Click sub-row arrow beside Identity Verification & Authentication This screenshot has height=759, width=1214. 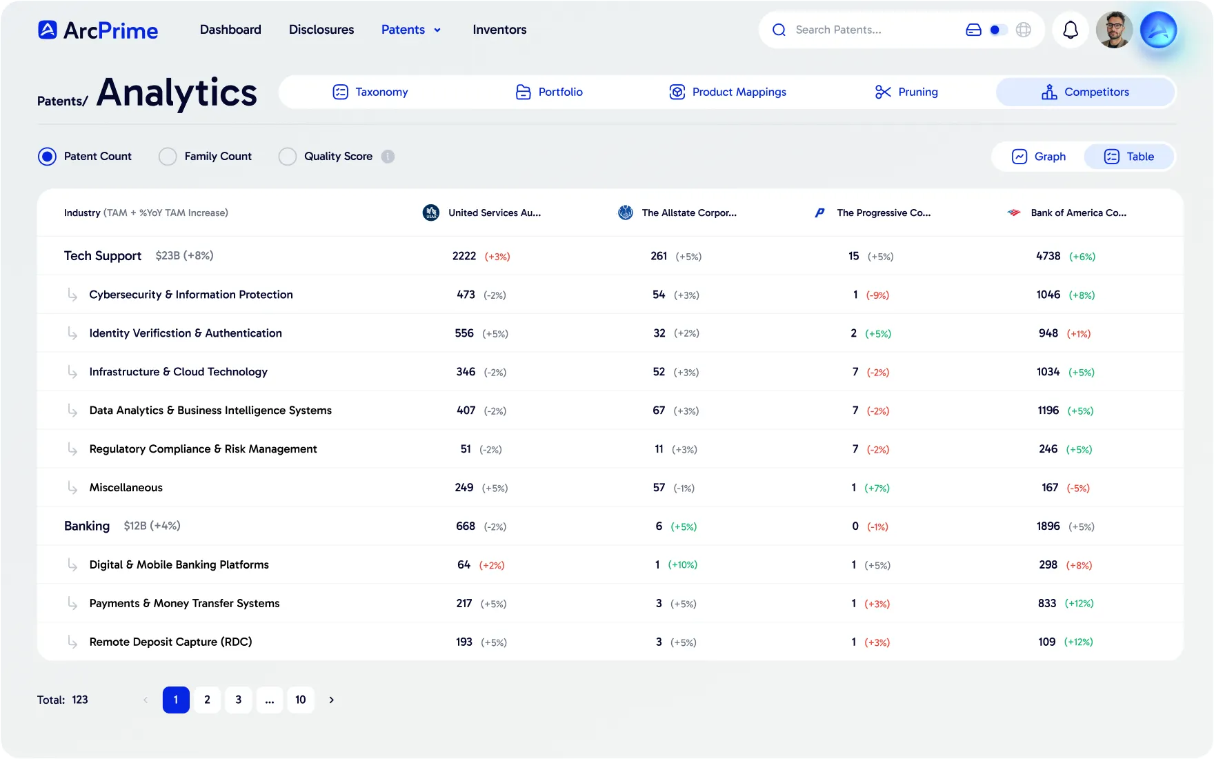[x=72, y=333]
